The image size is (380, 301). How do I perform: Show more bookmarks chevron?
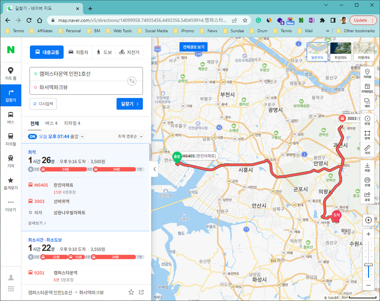point(327,31)
